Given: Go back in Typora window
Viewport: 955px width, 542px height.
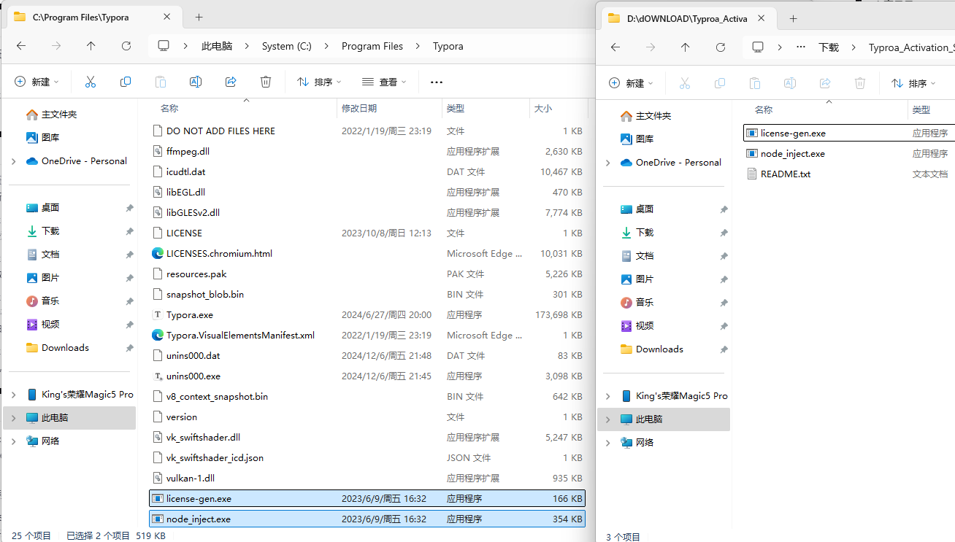Looking at the screenshot, I should 21,46.
